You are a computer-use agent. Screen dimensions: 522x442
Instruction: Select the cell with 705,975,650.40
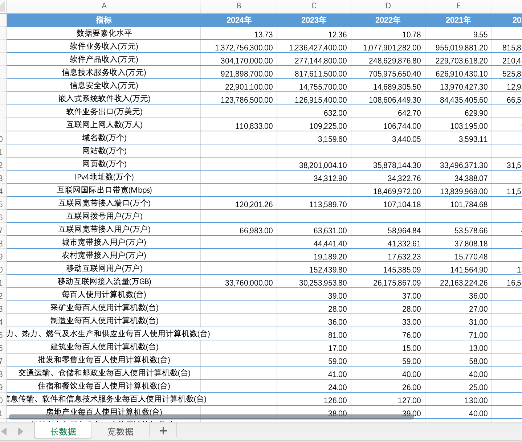click(388, 73)
